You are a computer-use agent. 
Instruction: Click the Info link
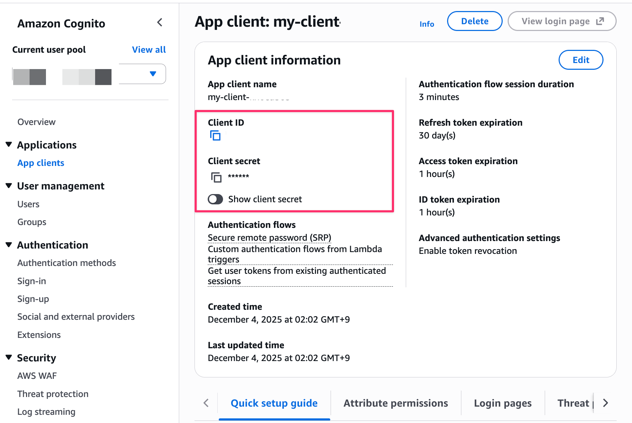coord(426,24)
